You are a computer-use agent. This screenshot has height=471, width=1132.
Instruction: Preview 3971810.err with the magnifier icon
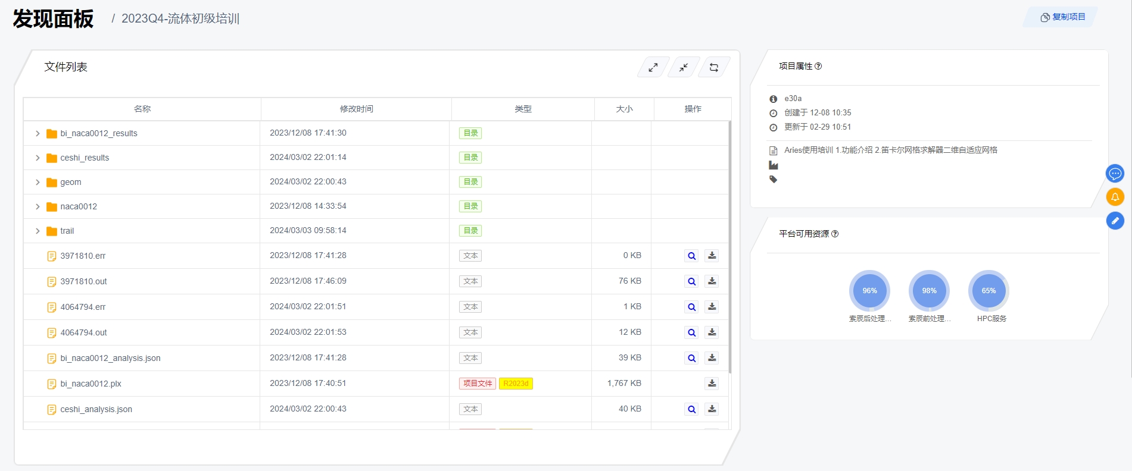coord(691,256)
